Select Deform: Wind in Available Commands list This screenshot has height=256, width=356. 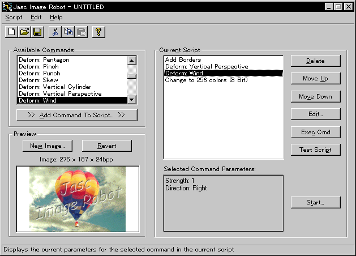pos(72,100)
